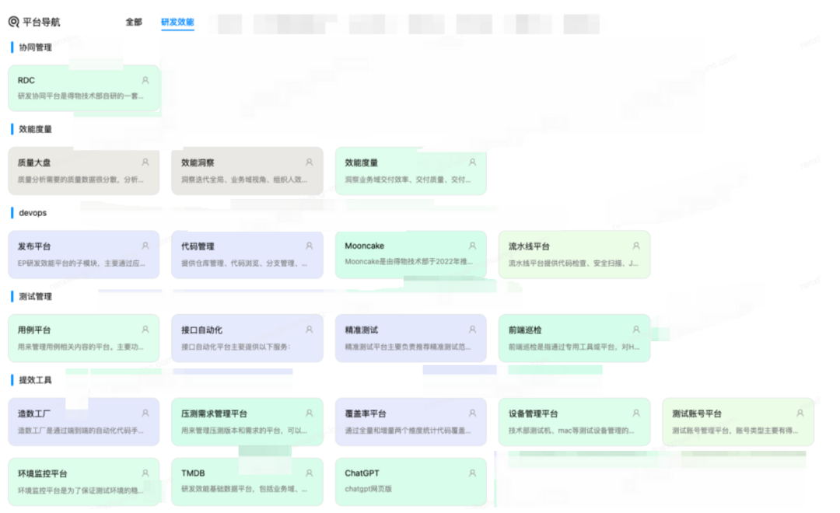Click the user icon on the 压测需求管理平台 card
This screenshot has width=840, height=513.
[x=309, y=413]
